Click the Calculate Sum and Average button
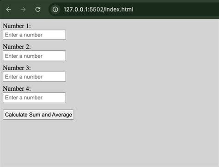This screenshot has width=219, height=167. [38, 115]
